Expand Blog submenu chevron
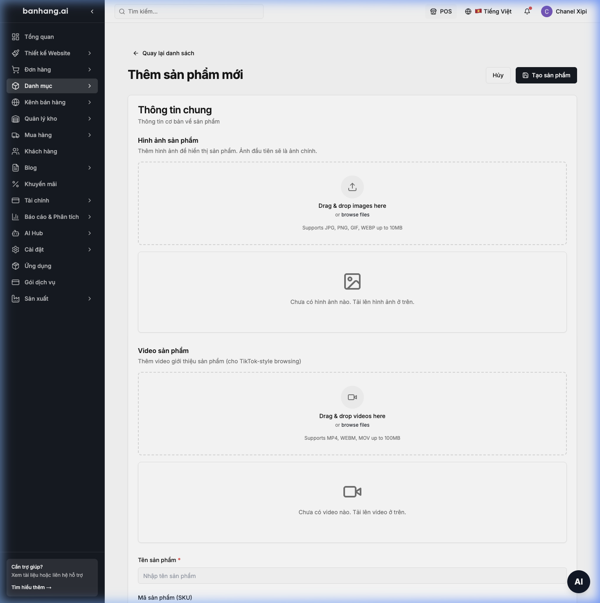The image size is (600, 603). click(90, 168)
